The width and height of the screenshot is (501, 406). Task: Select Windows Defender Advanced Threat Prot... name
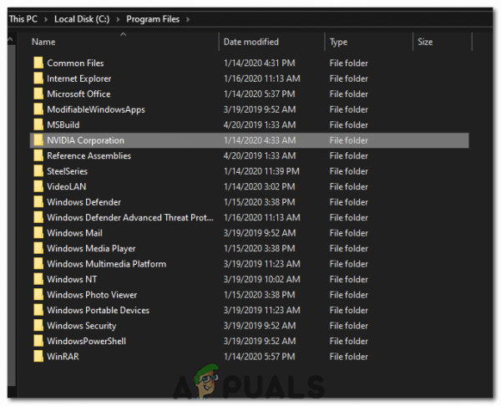(130, 217)
